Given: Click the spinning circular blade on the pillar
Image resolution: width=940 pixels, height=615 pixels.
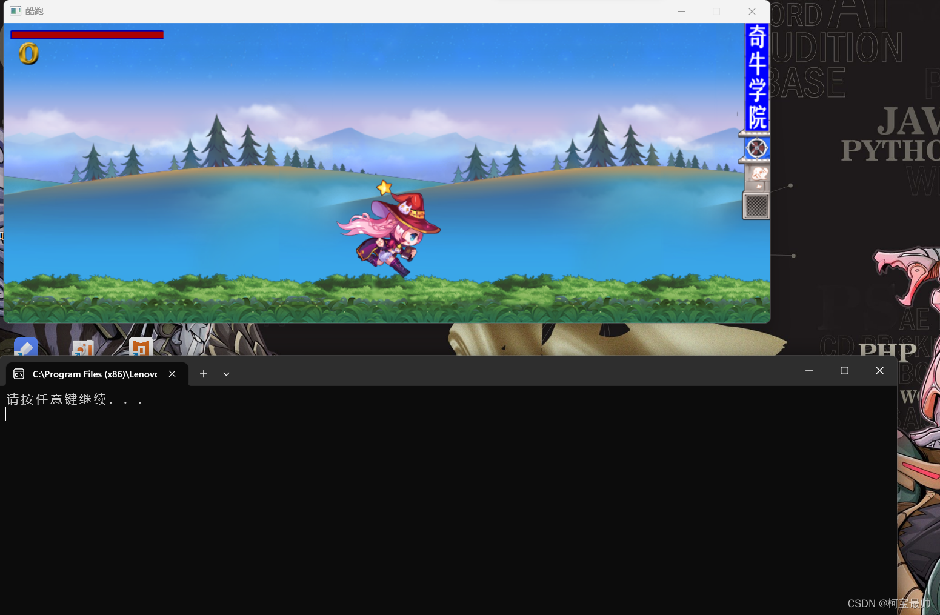Looking at the screenshot, I should point(757,148).
